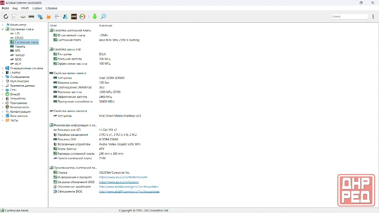
Task: Select Память in the tree
Action: tap(20, 46)
